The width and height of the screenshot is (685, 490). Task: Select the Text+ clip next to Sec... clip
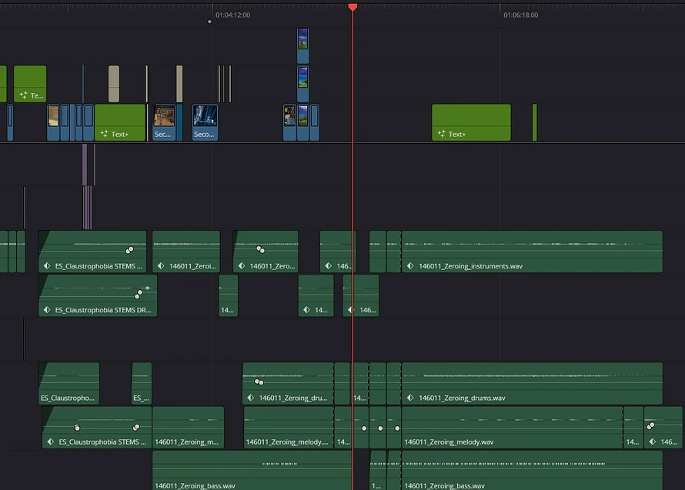point(120,122)
